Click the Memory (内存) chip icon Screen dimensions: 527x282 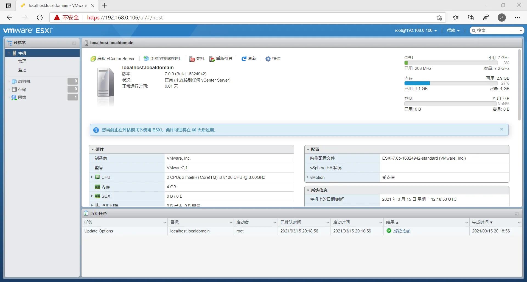pos(97,187)
